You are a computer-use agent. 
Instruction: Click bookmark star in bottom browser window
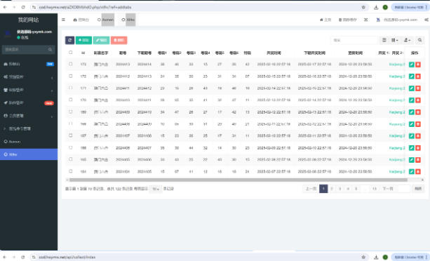(x=363, y=257)
